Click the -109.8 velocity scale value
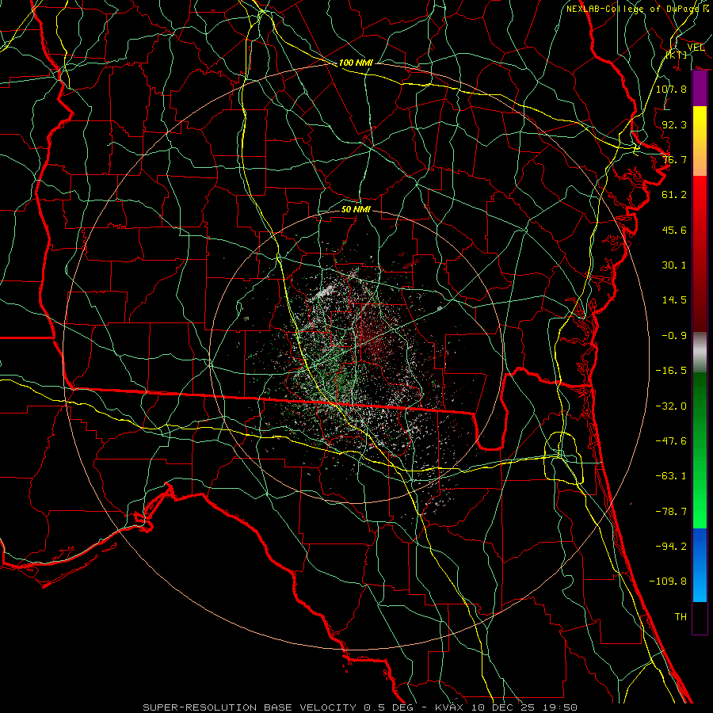The height and width of the screenshot is (713, 713). pyautogui.click(x=668, y=581)
